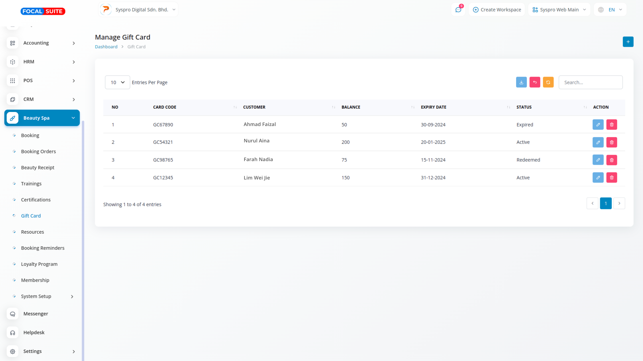Open Syspro Digital Sdn. Bhd. company dropdown
Viewport: 643px width, 361px height.
[x=138, y=10]
